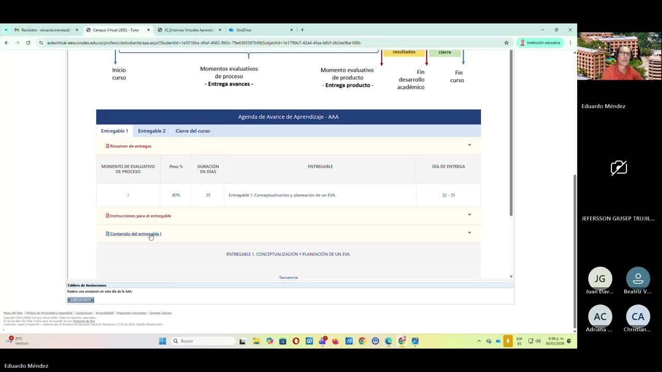662x372 pixels.
Task: Open the Resumen de entregas section link
Action: click(x=130, y=146)
